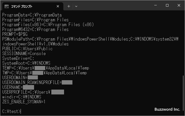Click the PUBLIC=C:\Users\Public line

[27, 49]
